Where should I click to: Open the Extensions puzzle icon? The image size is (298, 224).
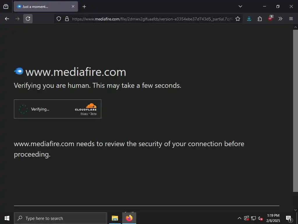(260, 19)
